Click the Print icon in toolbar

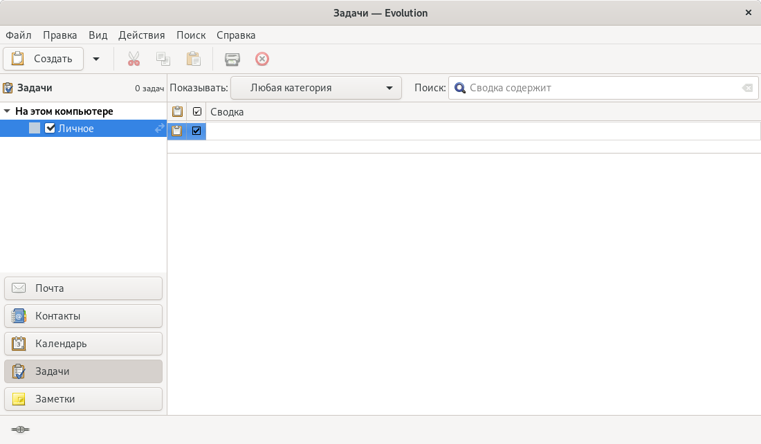[232, 59]
